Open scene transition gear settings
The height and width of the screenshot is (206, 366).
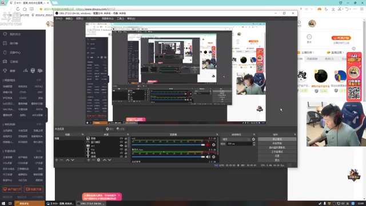click(253, 139)
